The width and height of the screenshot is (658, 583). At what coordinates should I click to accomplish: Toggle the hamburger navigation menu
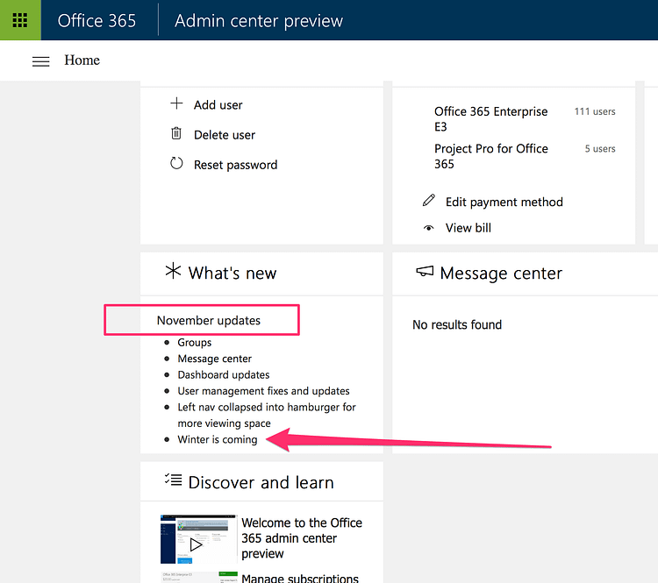pyautogui.click(x=40, y=61)
